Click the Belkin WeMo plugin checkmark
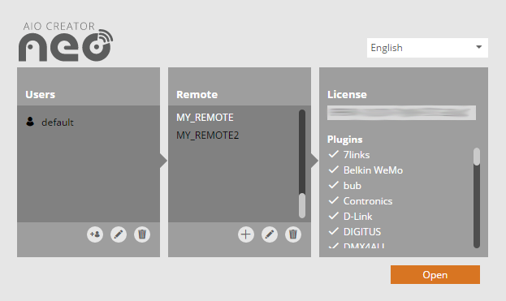 click(x=334, y=170)
